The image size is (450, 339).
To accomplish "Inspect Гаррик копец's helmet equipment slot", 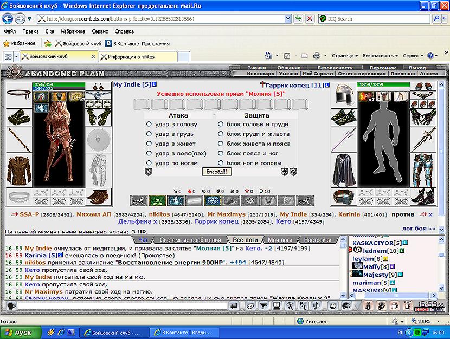I will coord(344,94).
